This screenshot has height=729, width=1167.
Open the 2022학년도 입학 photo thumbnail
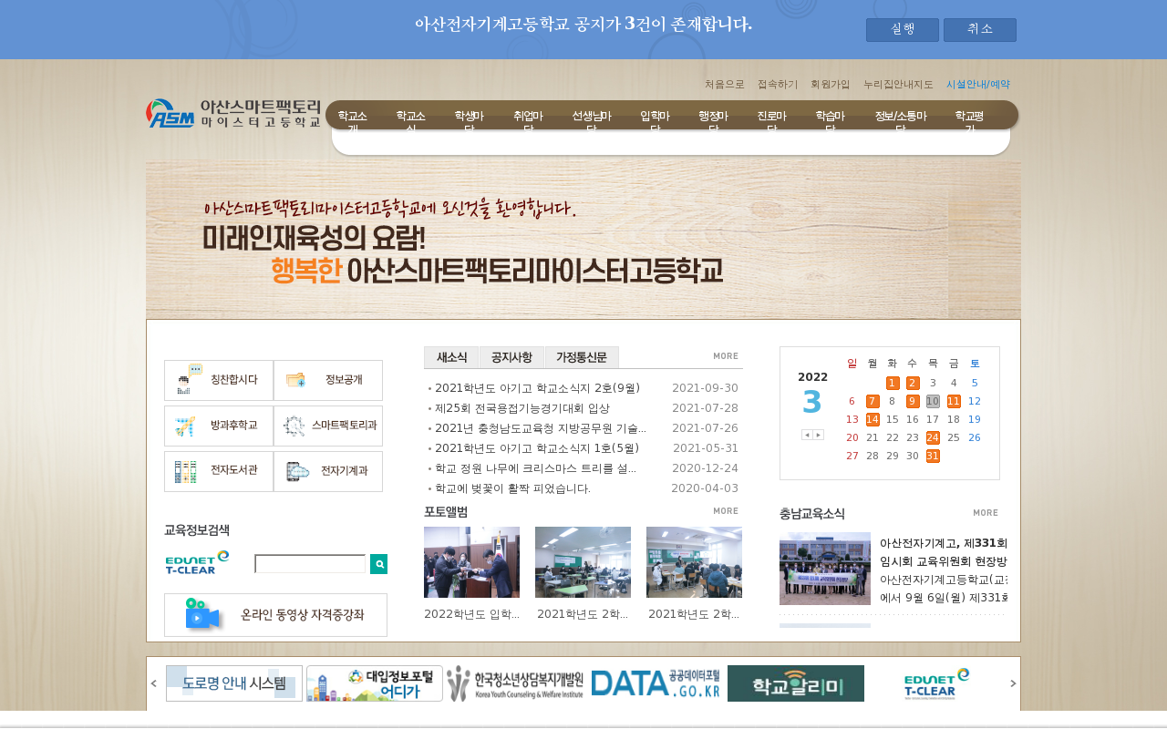(471, 562)
